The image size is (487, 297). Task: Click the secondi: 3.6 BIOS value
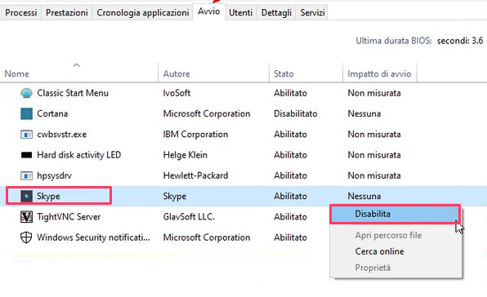460,41
